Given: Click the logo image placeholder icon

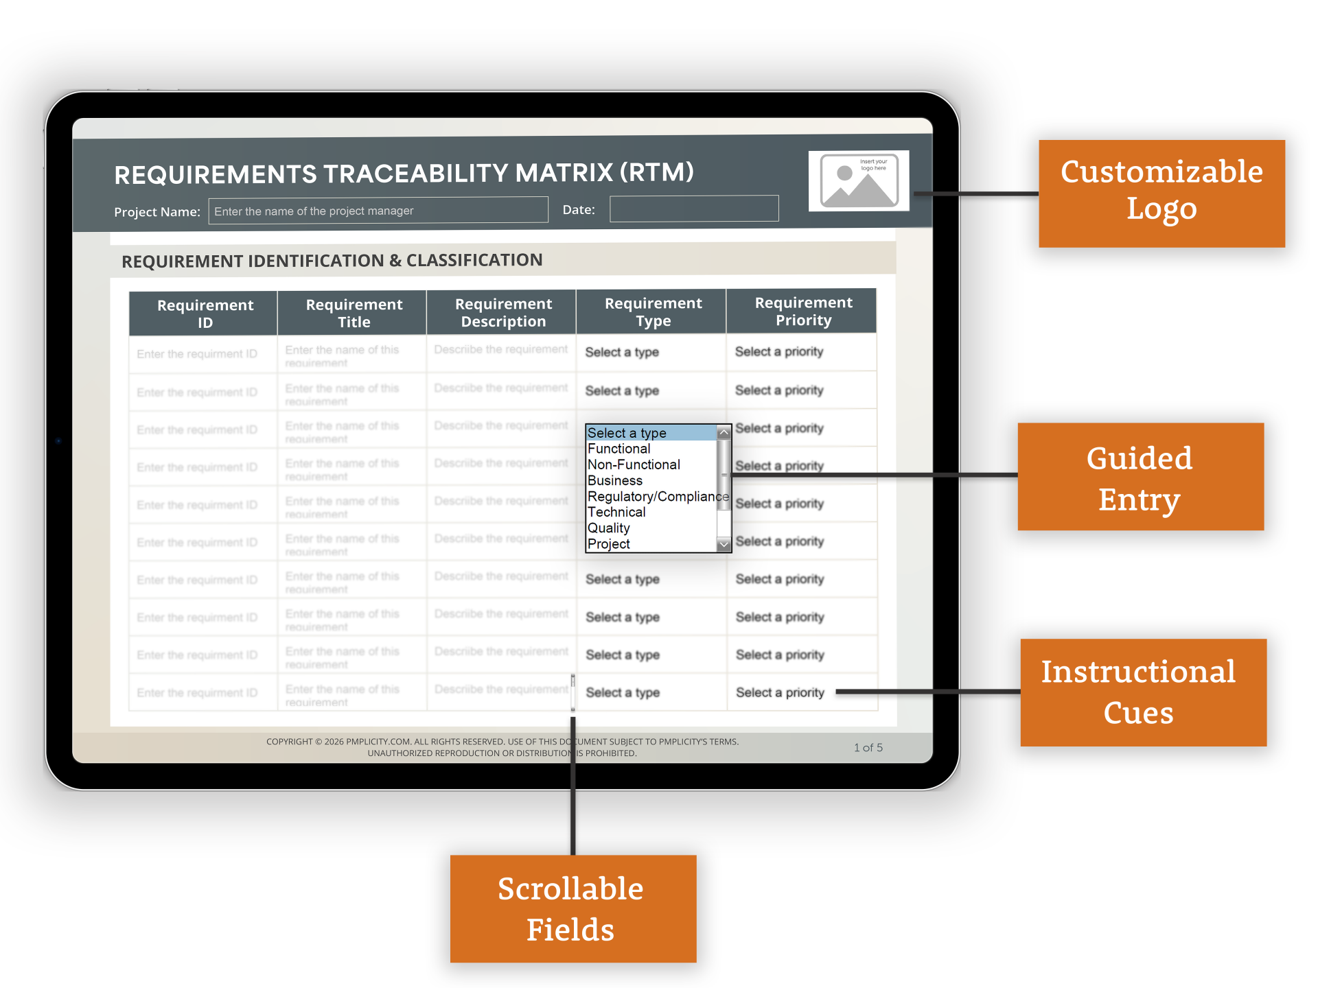Looking at the screenshot, I should (x=859, y=181).
